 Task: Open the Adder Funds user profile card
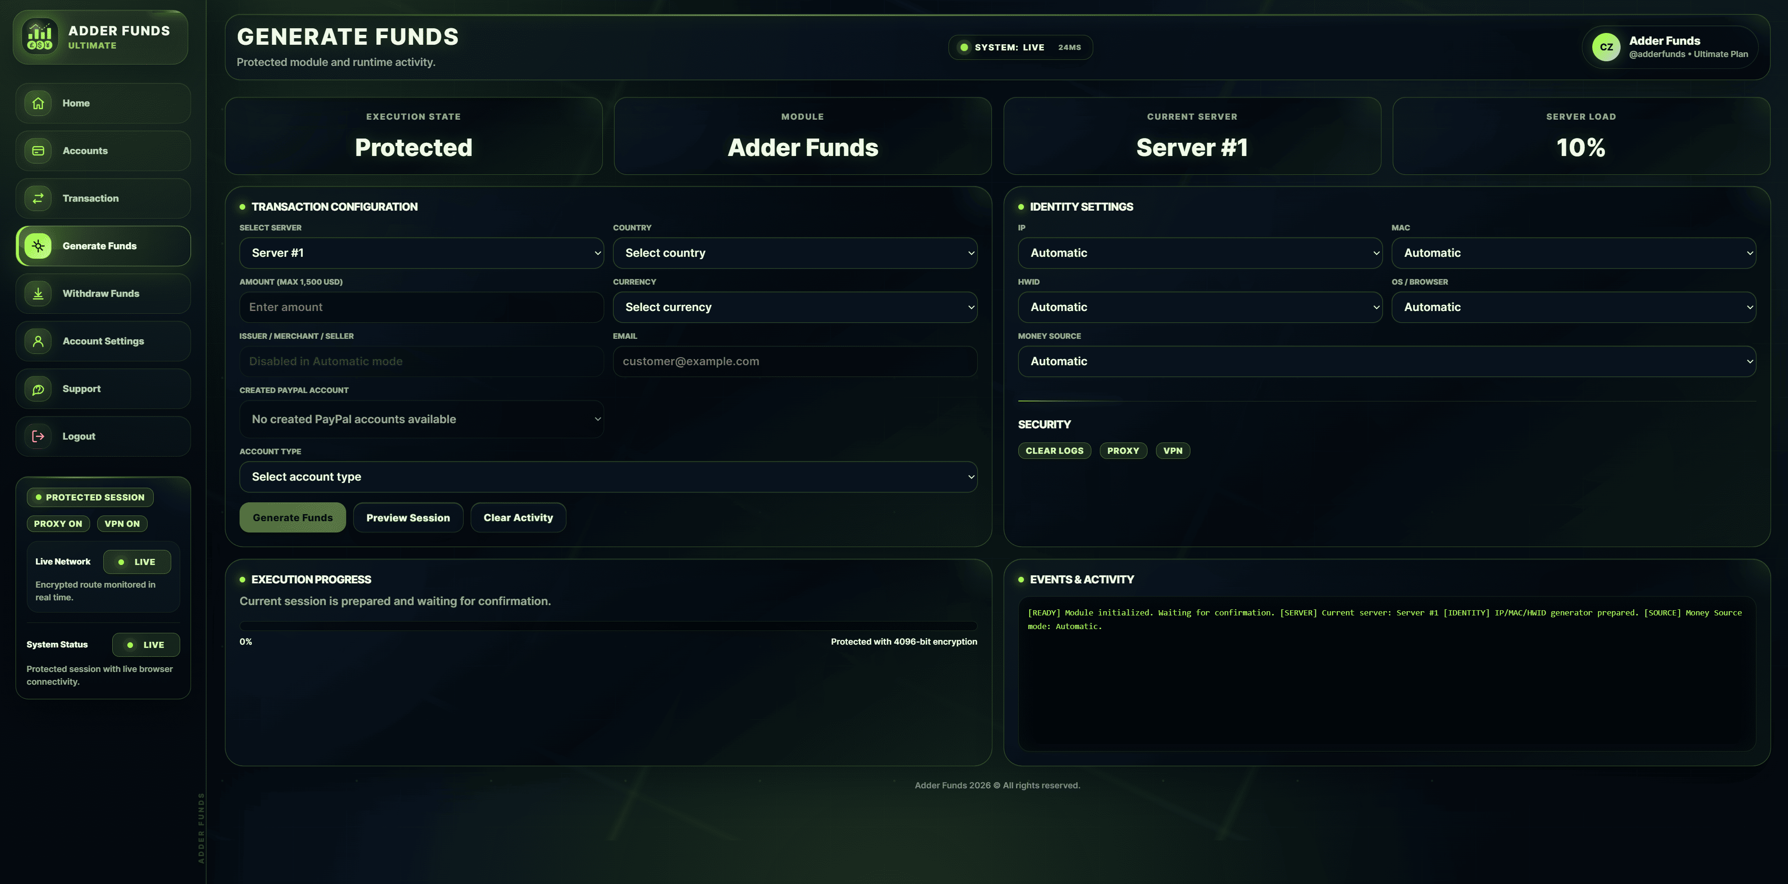click(1669, 47)
